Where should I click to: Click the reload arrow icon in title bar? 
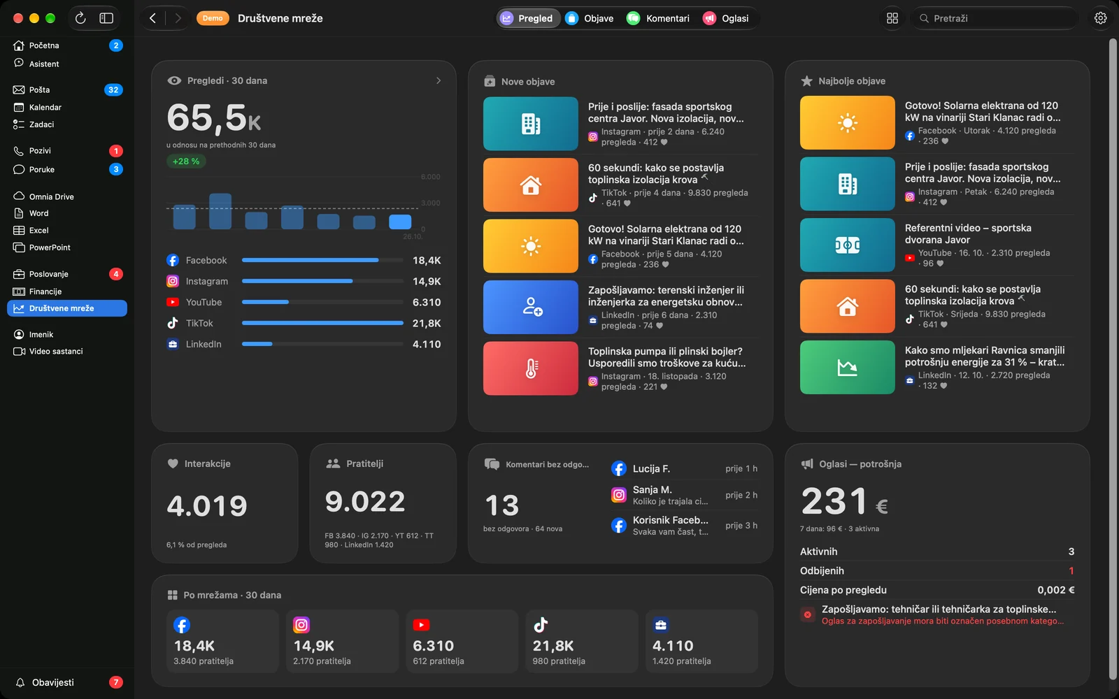point(80,18)
